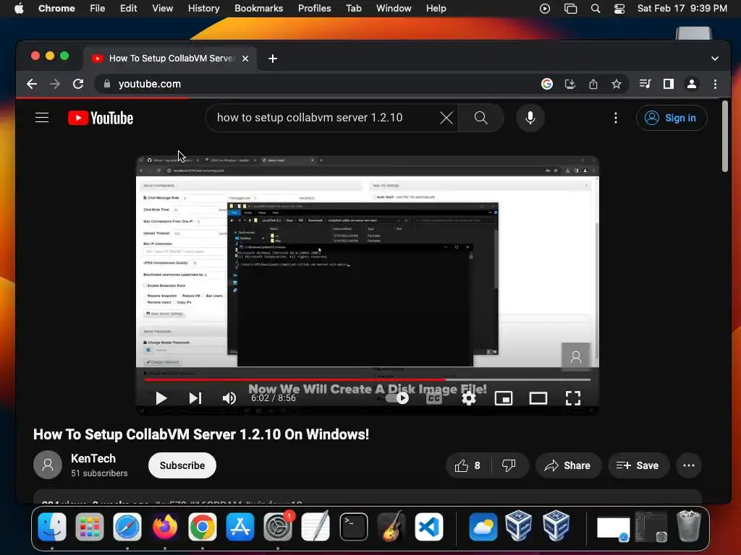
Task: Open the Bookmarks menu
Action: point(258,9)
